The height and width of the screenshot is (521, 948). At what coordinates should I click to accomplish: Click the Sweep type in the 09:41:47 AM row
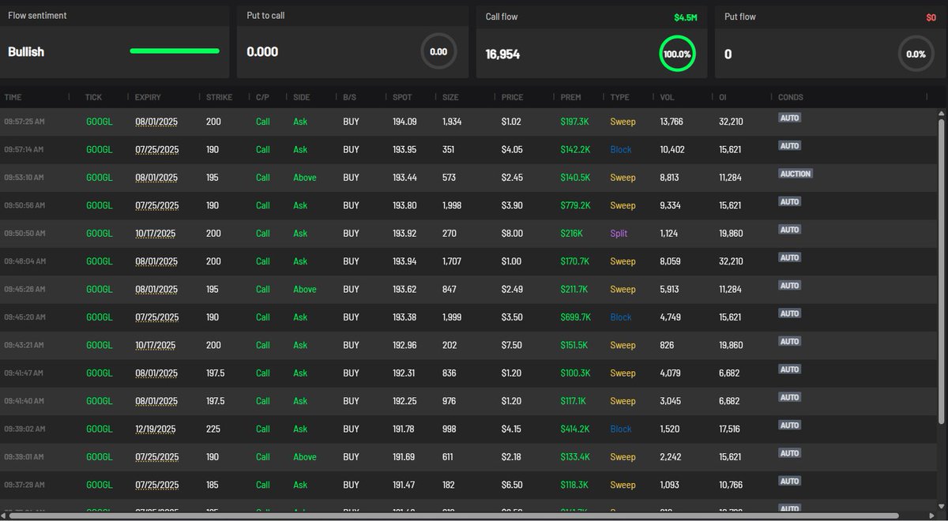coord(623,373)
